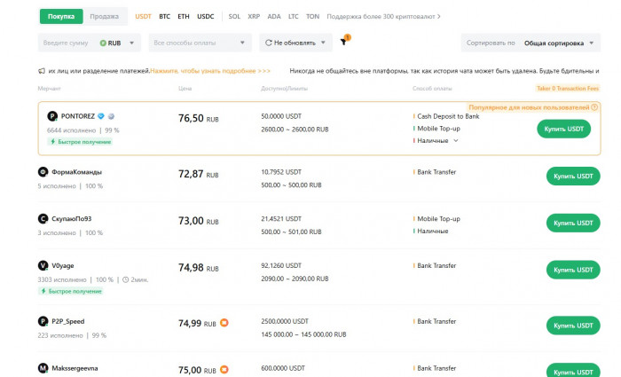Screen dimensions: 621x377
Task: Click clock icon in V0yage row
Action: point(126,279)
